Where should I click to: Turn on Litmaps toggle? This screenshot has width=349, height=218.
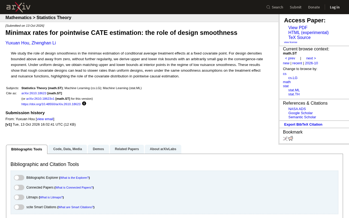click(x=19, y=197)
